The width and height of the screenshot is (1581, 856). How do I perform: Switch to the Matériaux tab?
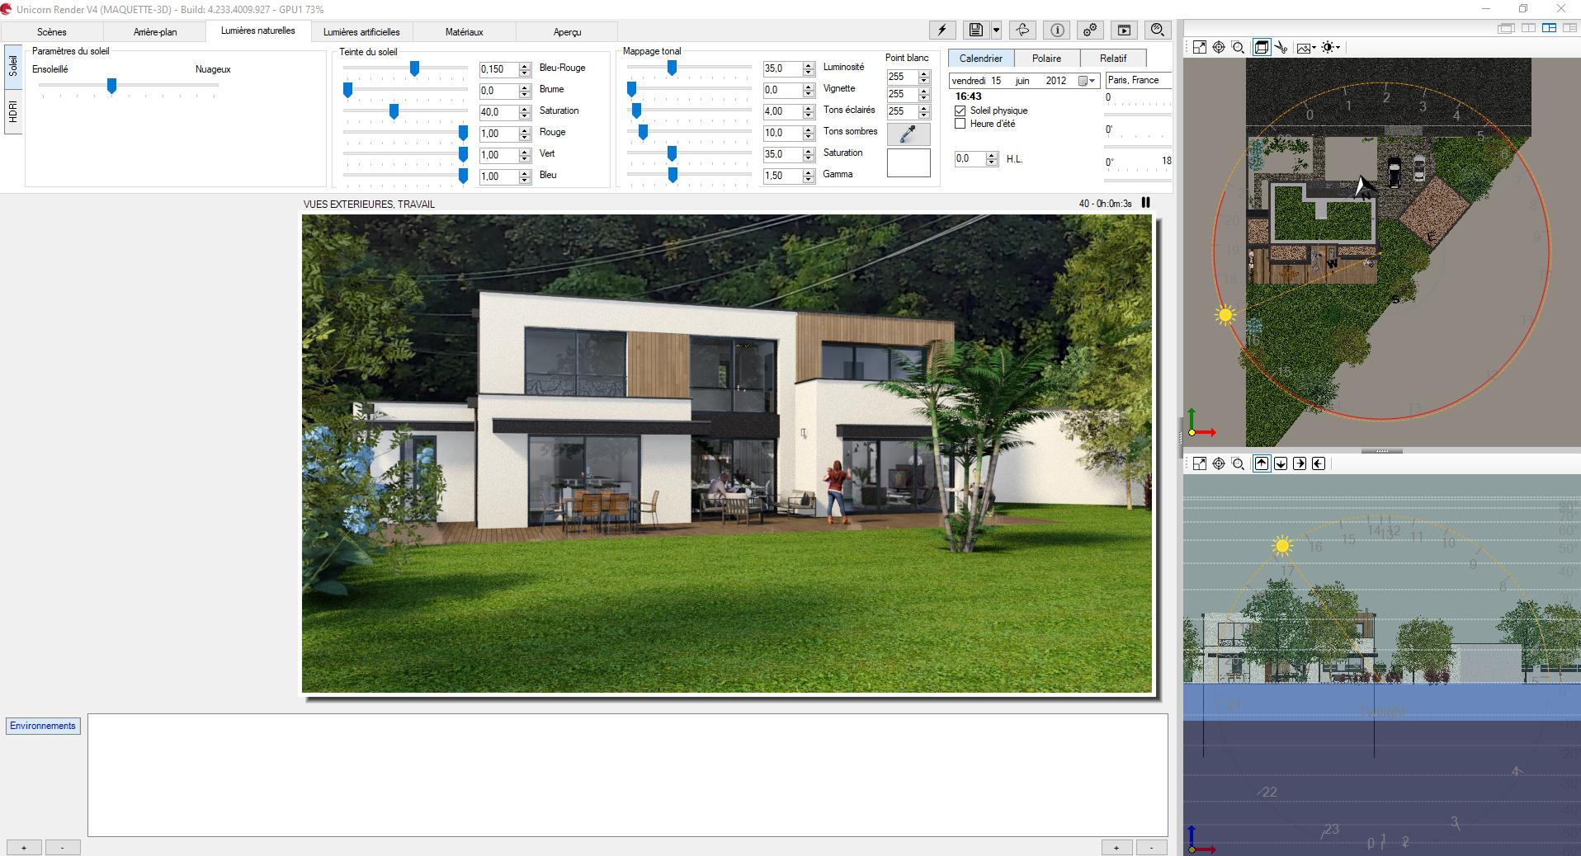click(x=464, y=32)
